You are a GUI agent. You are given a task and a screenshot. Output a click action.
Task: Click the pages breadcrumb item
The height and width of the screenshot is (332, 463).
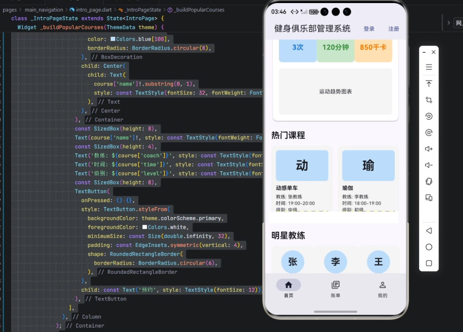pyautogui.click(x=10, y=10)
